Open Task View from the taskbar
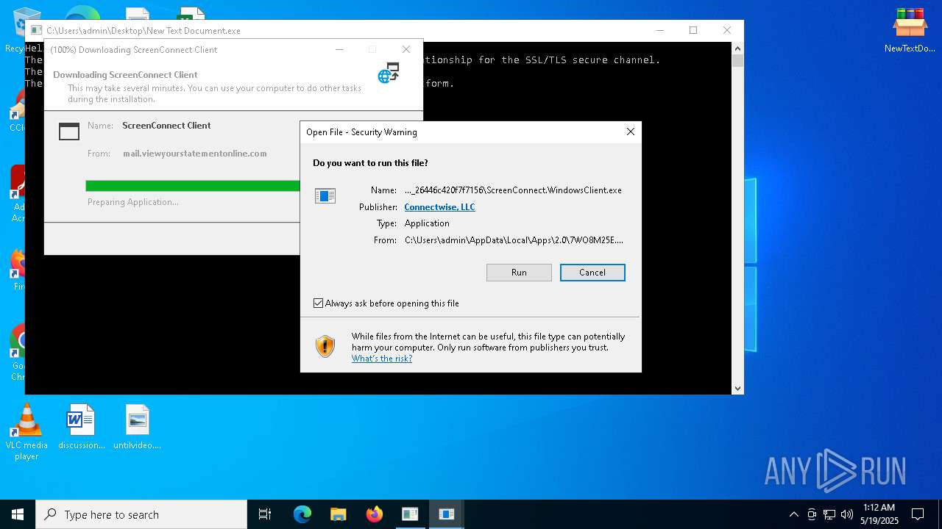This screenshot has height=529, width=942. pyautogui.click(x=265, y=514)
